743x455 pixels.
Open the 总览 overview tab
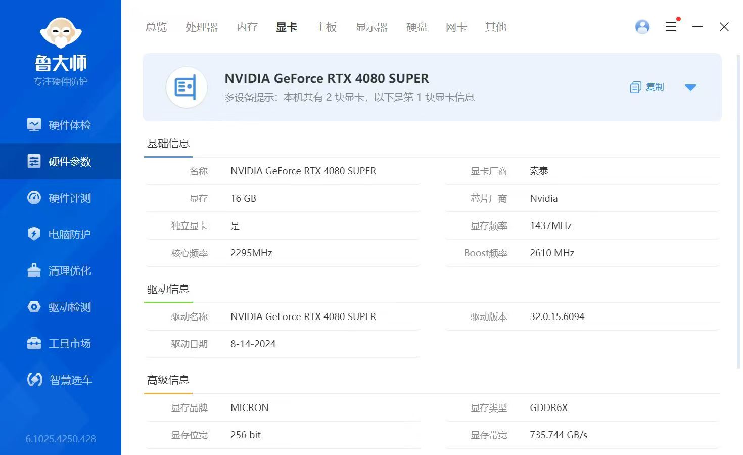tap(156, 27)
